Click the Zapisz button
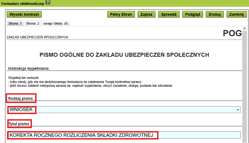The width and height of the screenshot is (249, 143). point(147,14)
